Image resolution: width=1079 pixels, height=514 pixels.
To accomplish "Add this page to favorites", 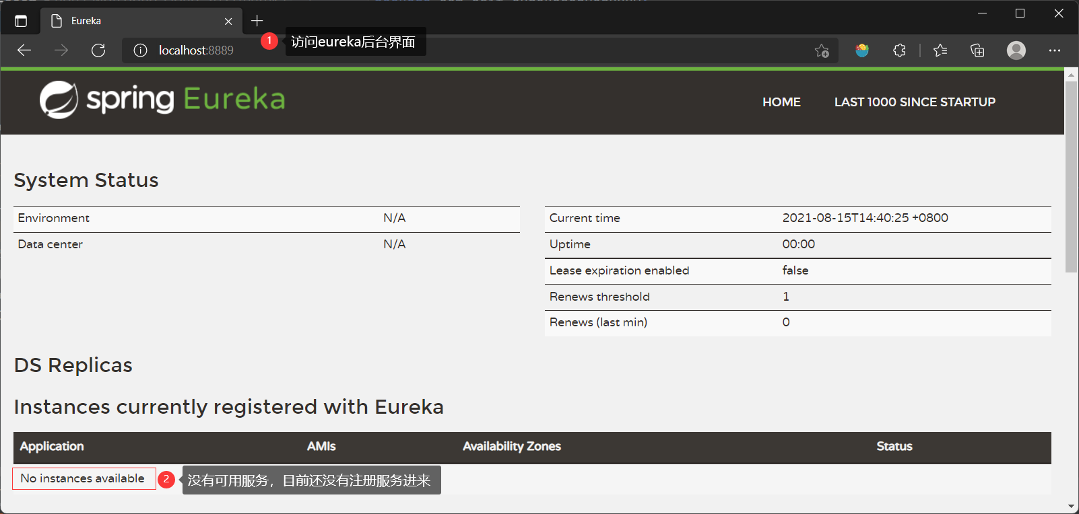I will click(822, 50).
